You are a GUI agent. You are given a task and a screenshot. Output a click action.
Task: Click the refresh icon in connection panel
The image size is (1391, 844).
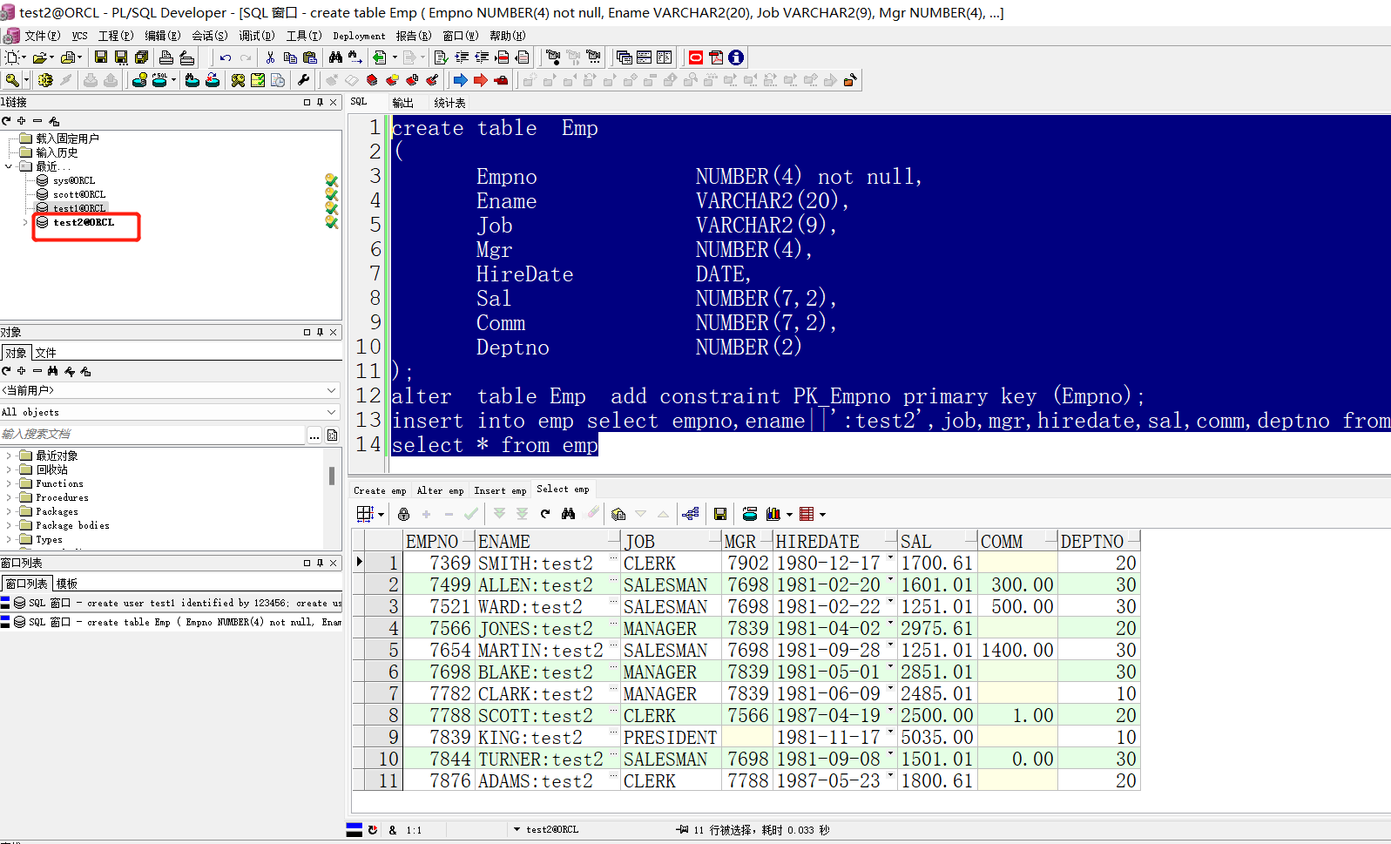click(7, 121)
